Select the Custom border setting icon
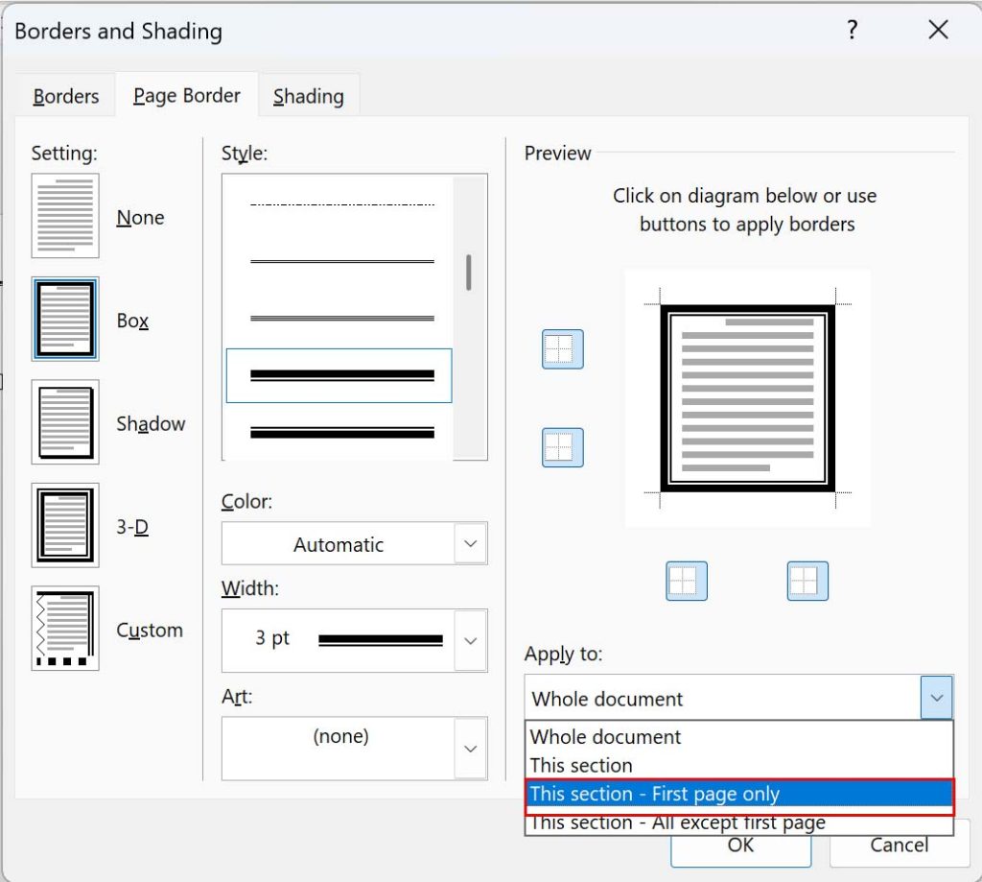Viewport: 982px width, 882px height. click(65, 629)
